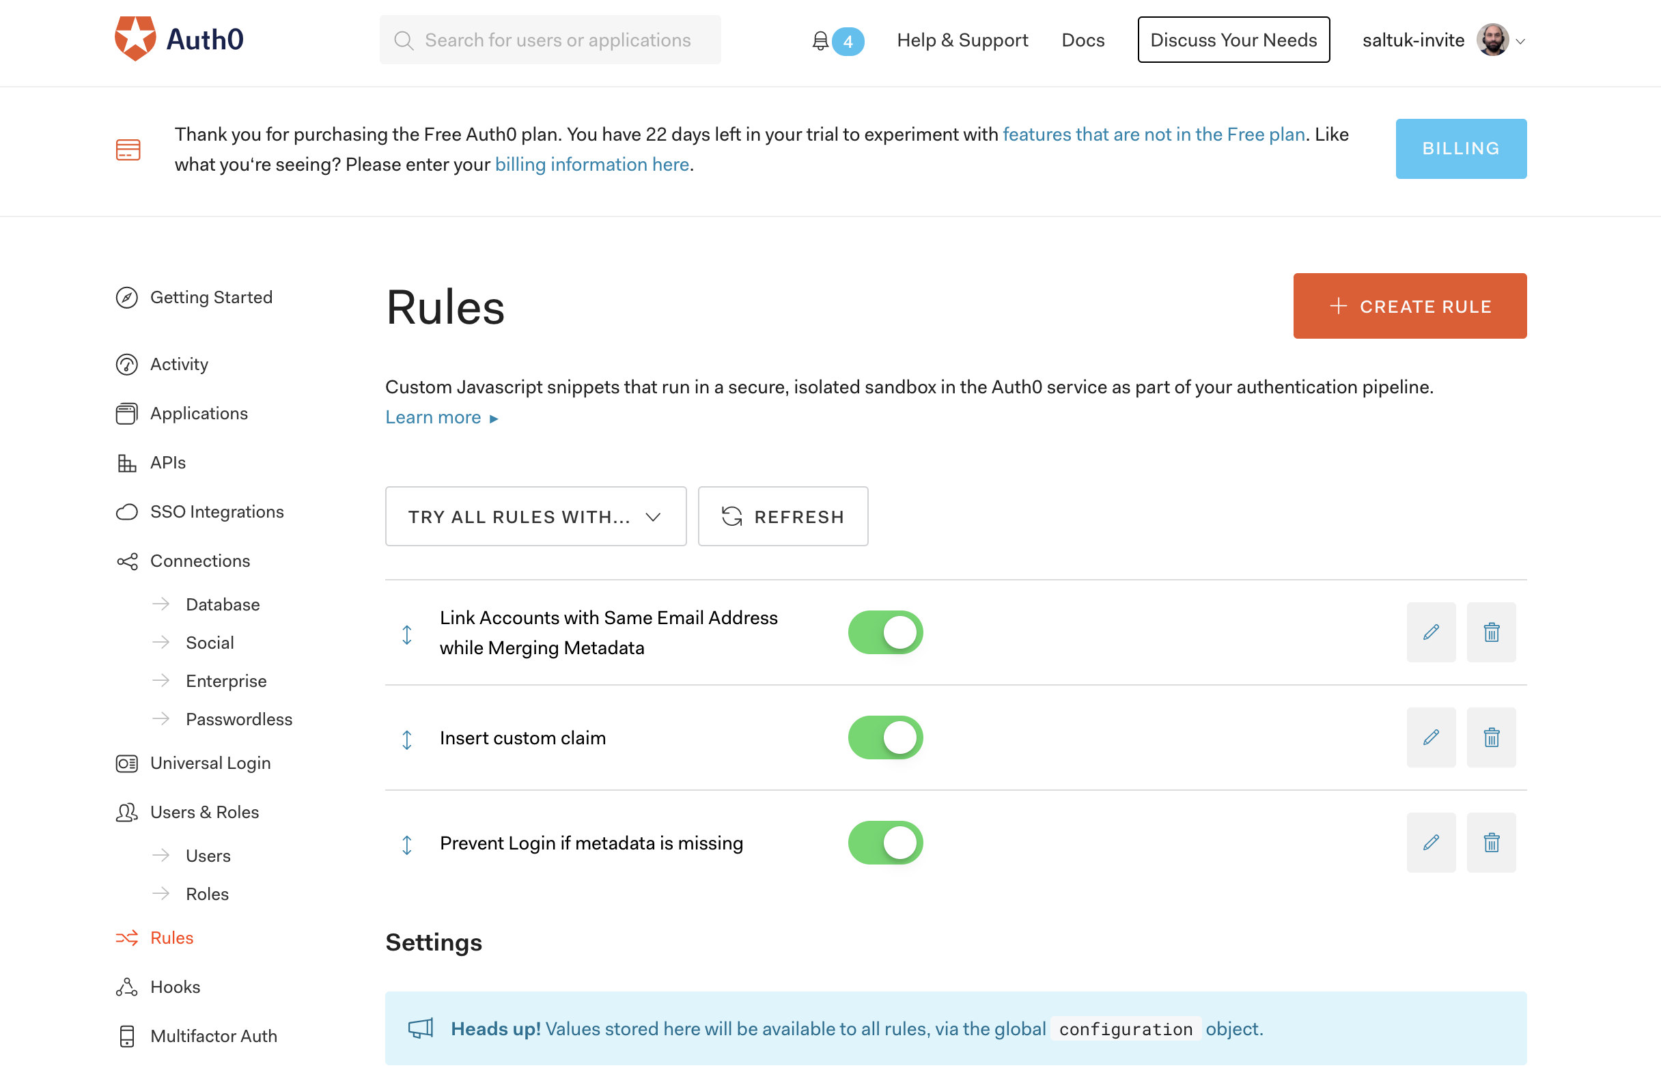This screenshot has width=1661, height=1068.
Task: Click Discuss Your Needs button
Action: [1233, 40]
